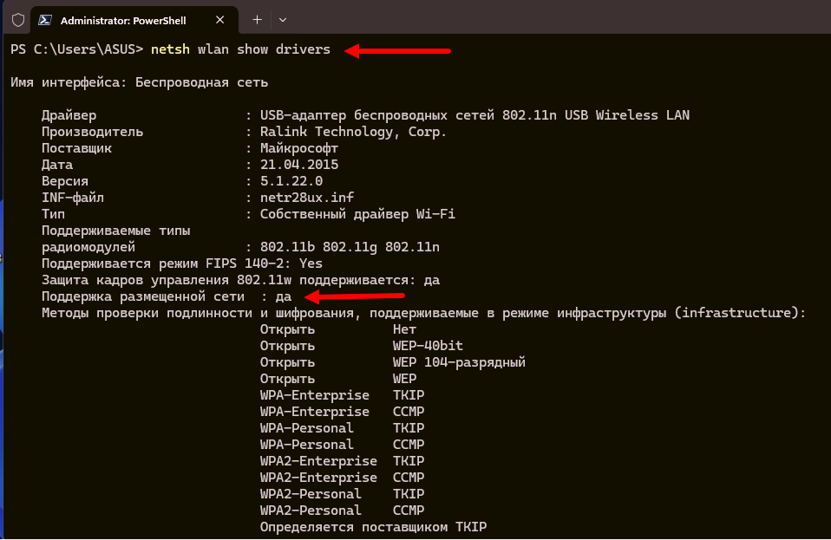This screenshot has width=831, height=540.
Task: Click the PowerShell icon on the tab
Action: 45,19
